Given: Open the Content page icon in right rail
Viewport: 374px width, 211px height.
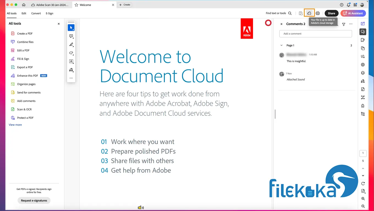Looking at the screenshot, I should [x=363, y=89].
